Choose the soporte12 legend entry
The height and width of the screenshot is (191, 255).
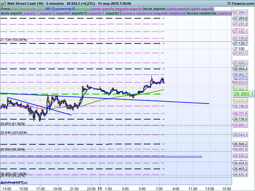tap(114, 13)
